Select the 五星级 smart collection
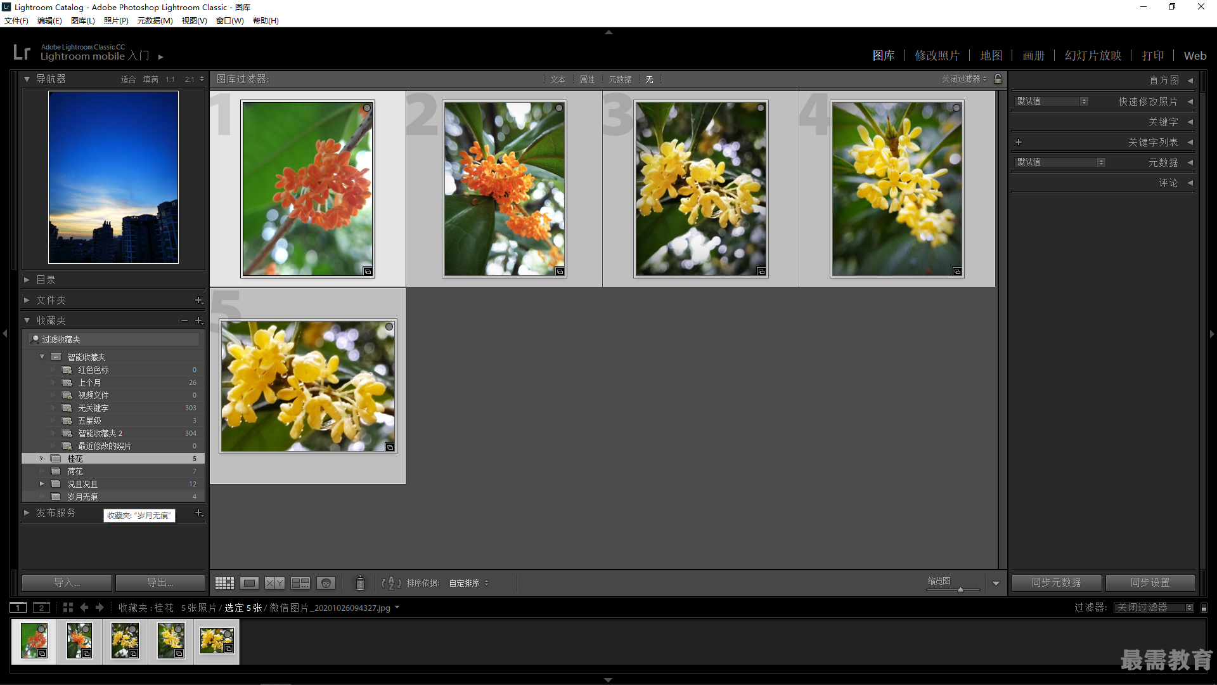Screen dimensions: 1217x685 click(113, 421)
